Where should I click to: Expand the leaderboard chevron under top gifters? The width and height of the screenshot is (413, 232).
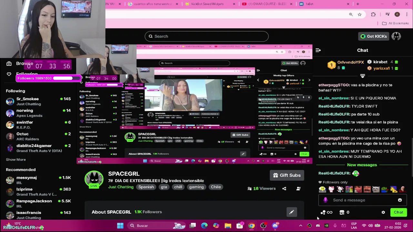[x=362, y=76]
